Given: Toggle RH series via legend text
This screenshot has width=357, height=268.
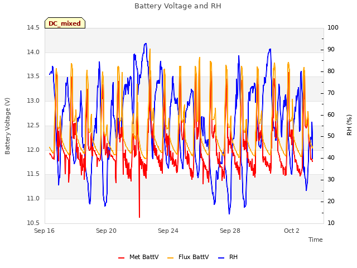Looking at the screenshot, I should click(233, 257).
